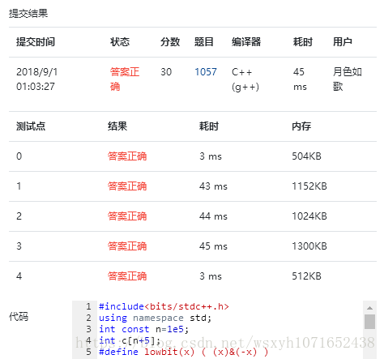Click the username 月色如歌
384x359 pixels.
[348, 79]
